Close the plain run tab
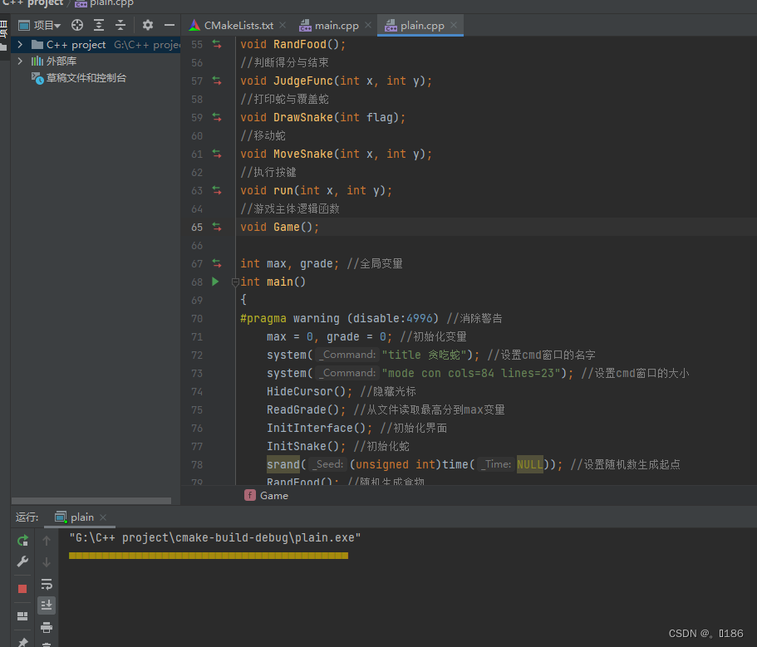 (x=103, y=517)
